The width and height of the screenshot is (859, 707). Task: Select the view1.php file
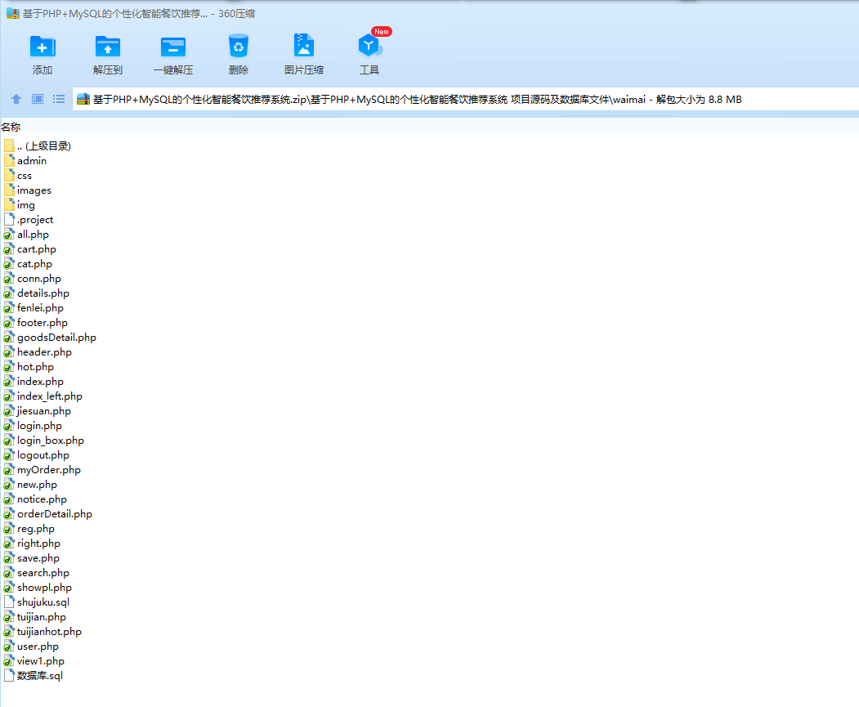click(x=34, y=662)
